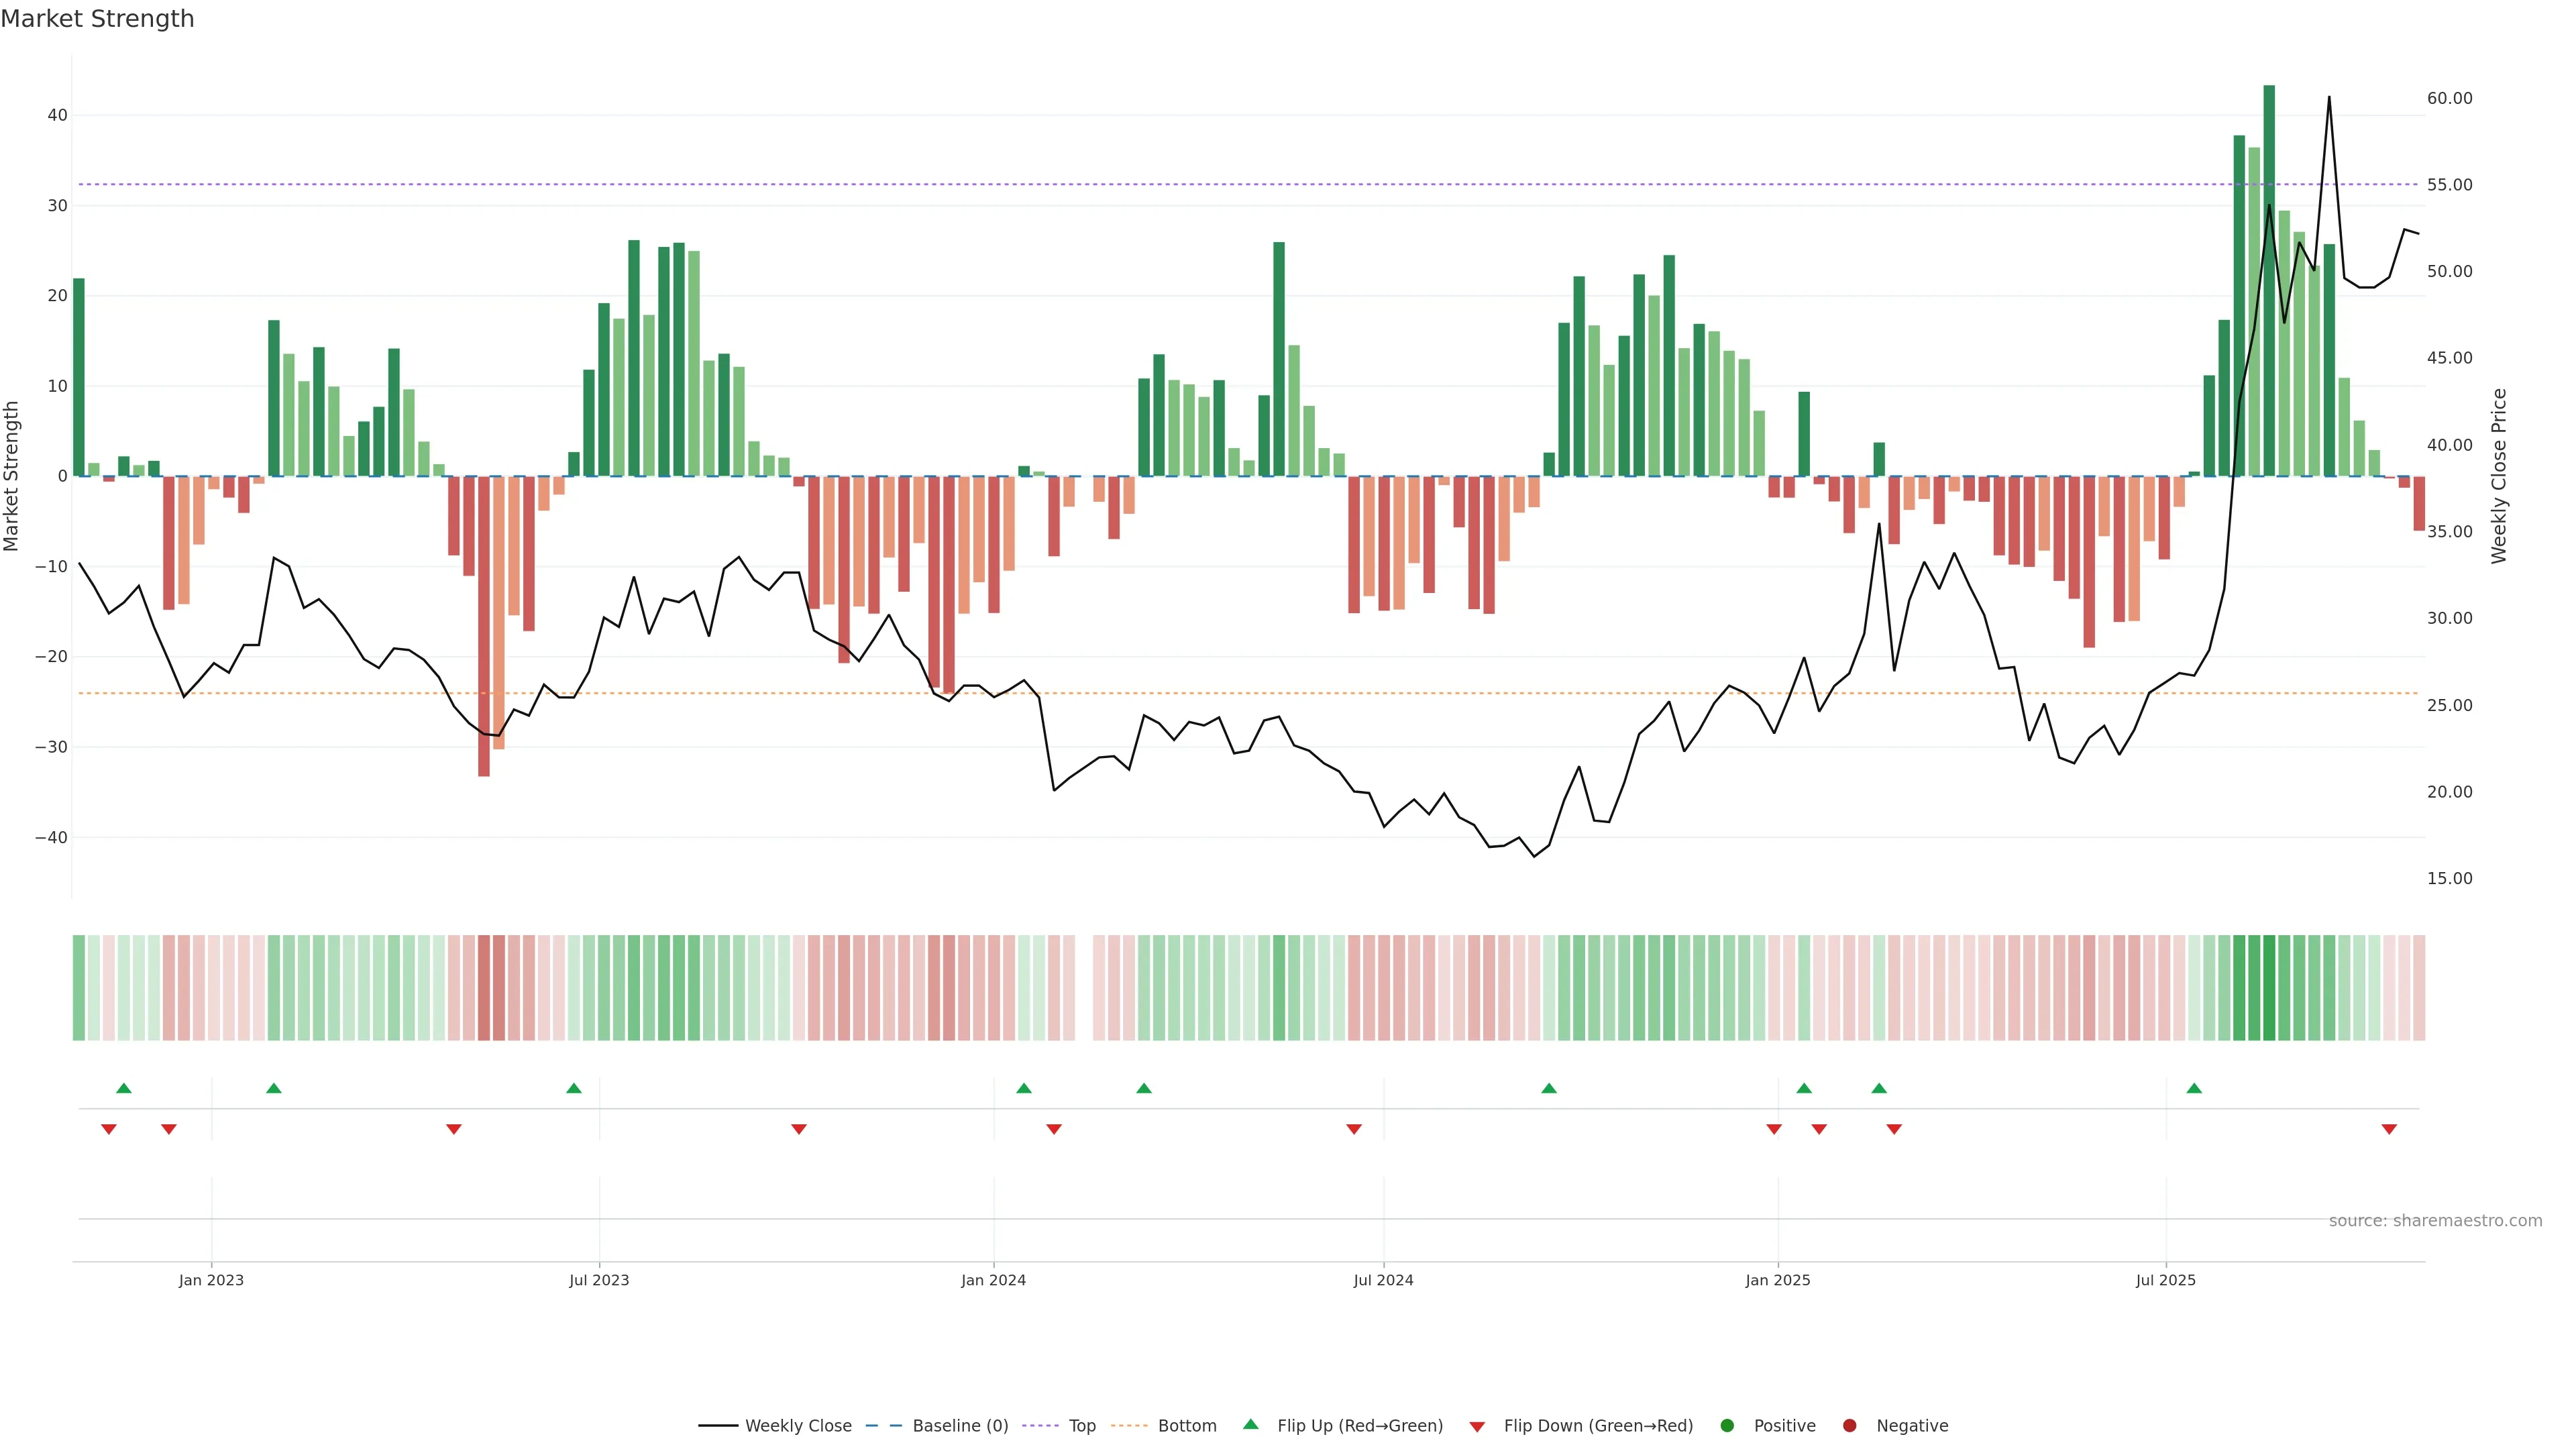Click the source sharemaestro.com text
This screenshot has width=2576, height=1449.
(2435, 1221)
